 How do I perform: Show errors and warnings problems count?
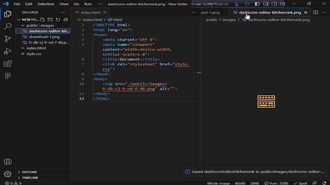(13, 183)
